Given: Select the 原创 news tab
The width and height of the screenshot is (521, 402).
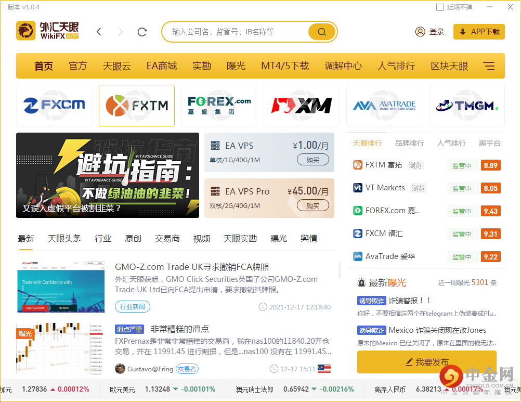Looking at the screenshot, I should coord(133,239).
